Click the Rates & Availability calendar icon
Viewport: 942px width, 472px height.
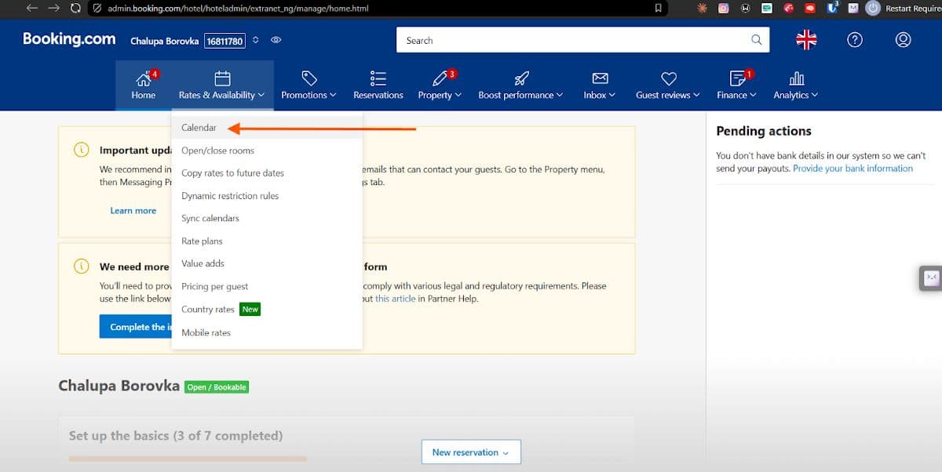222,78
